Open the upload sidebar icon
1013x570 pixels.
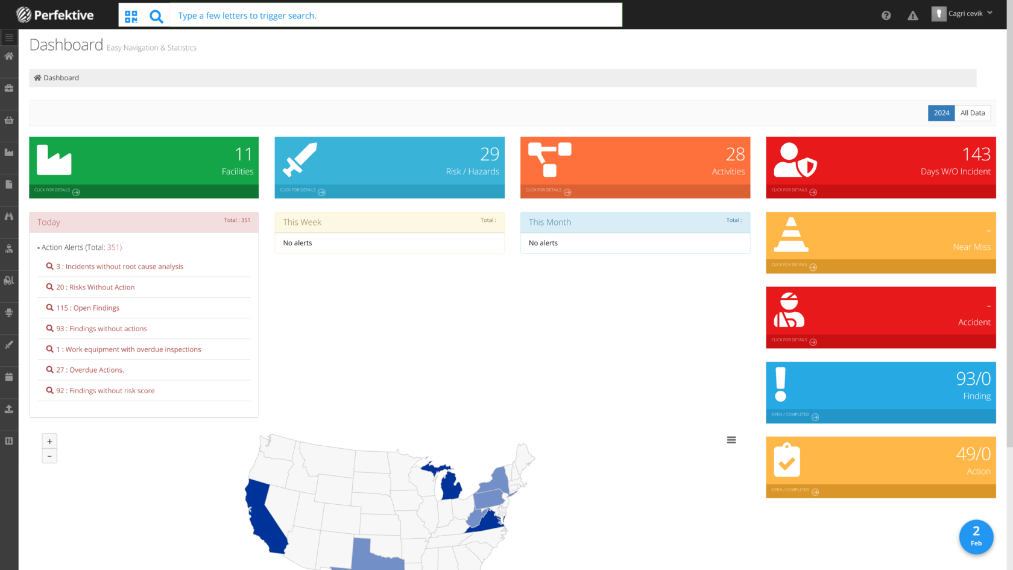[9, 409]
